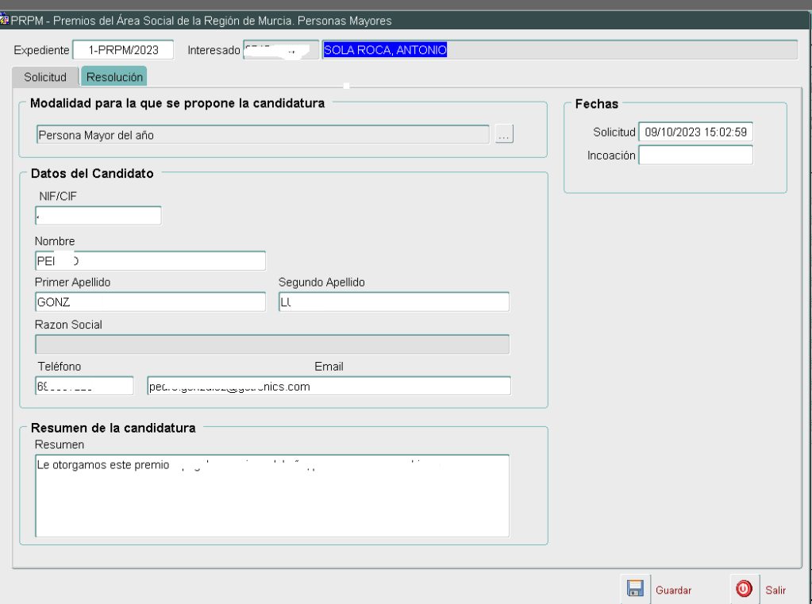Screen dimensions: 812x604
Task: Click the application icon in title bar
Action: click(x=5, y=20)
